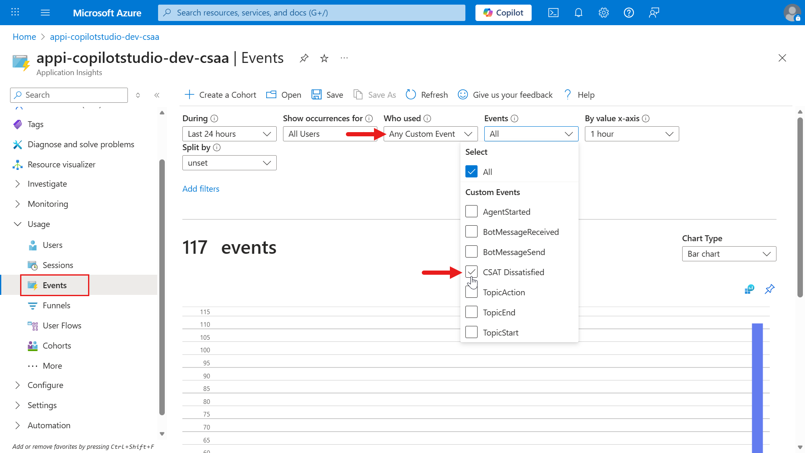Pin the Events blade using the pin icon
The width and height of the screenshot is (805, 453).
[304, 58]
